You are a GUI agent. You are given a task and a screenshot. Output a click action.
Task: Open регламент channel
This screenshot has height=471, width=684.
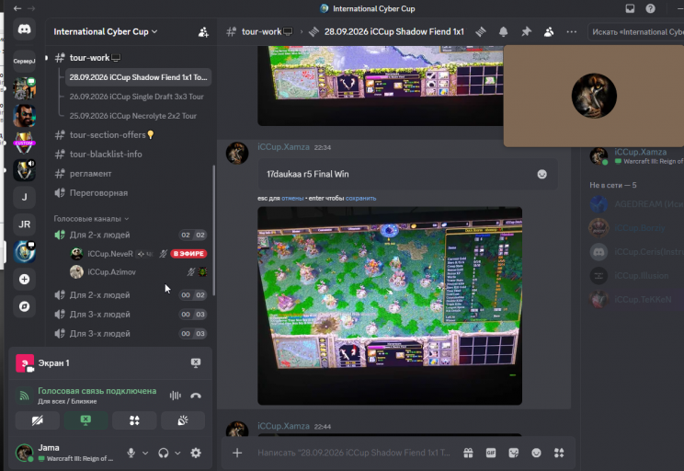[x=131, y=173]
